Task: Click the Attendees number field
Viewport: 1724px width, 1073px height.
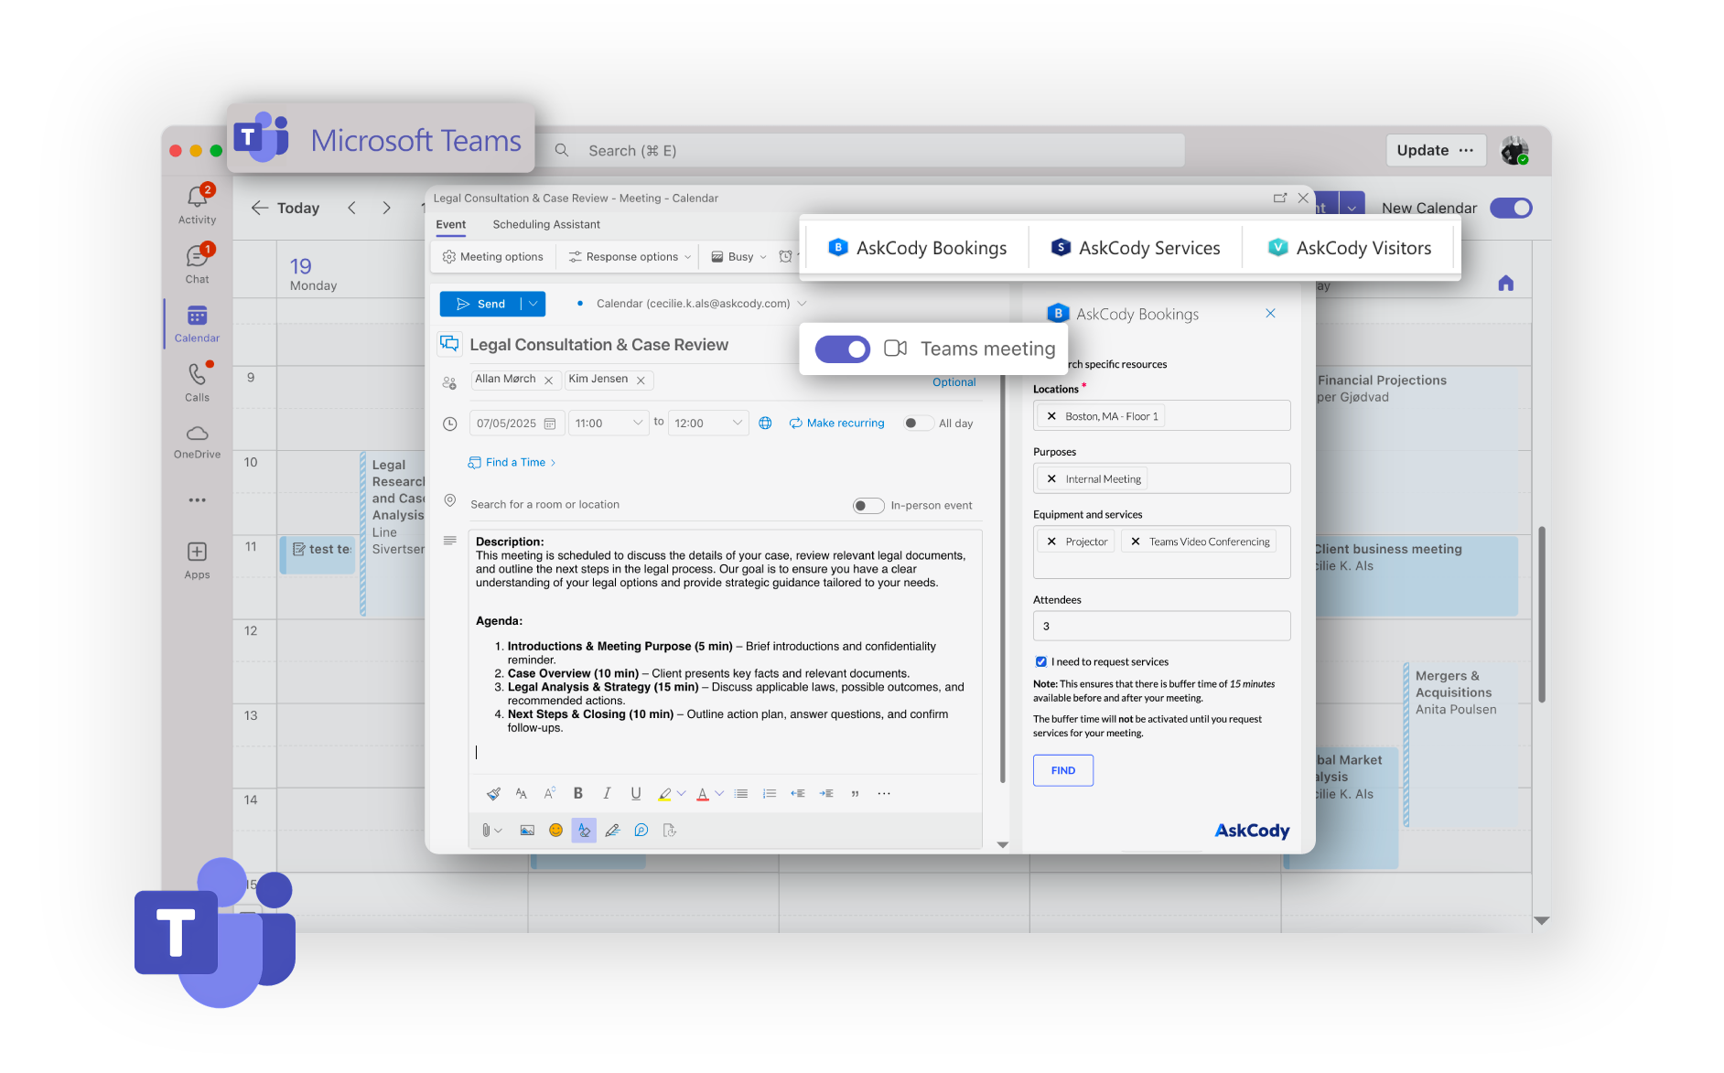Action: coord(1162,627)
